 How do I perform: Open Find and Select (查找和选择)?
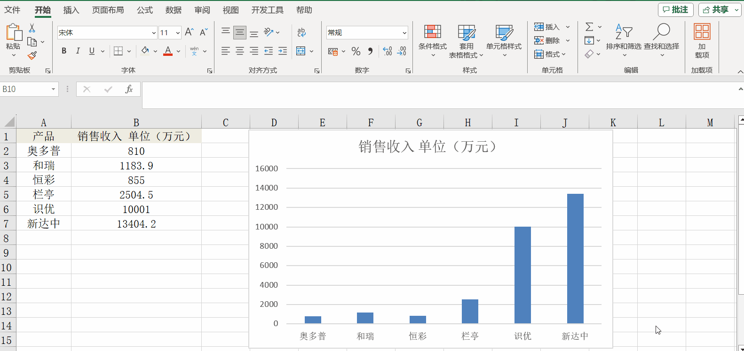661,40
